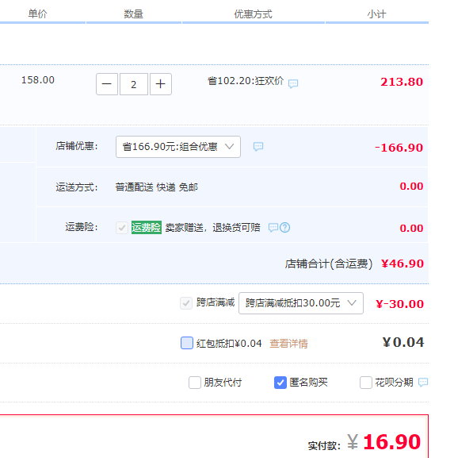Uncheck the 匿名购买 checkbox
Viewport: 454px width, 458px height.
click(280, 383)
